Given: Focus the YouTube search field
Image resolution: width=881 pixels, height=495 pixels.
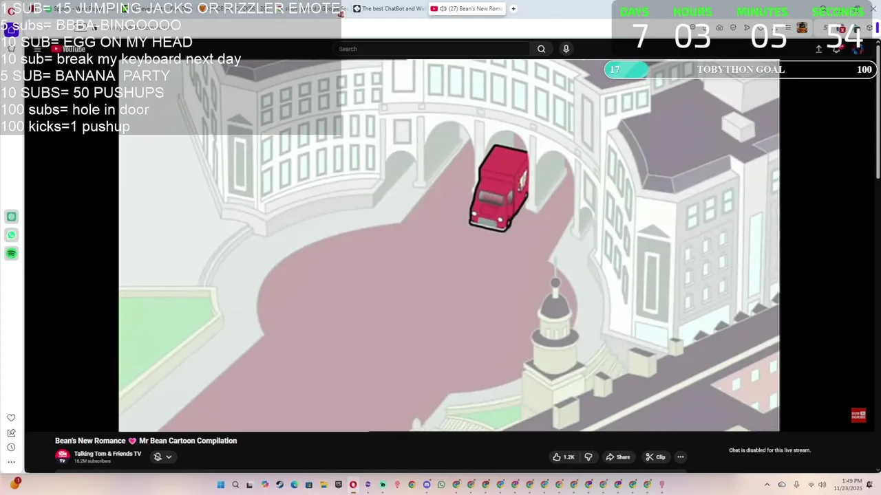Looking at the screenshot, I should 432,49.
